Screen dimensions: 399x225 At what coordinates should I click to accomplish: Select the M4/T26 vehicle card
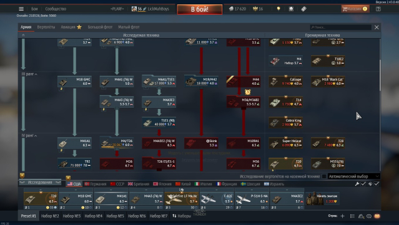click(x=117, y=143)
